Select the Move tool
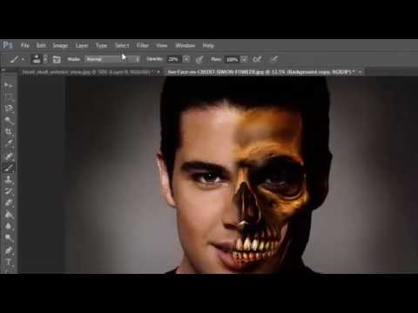This screenshot has height=313, width=418. coord(8,84)
